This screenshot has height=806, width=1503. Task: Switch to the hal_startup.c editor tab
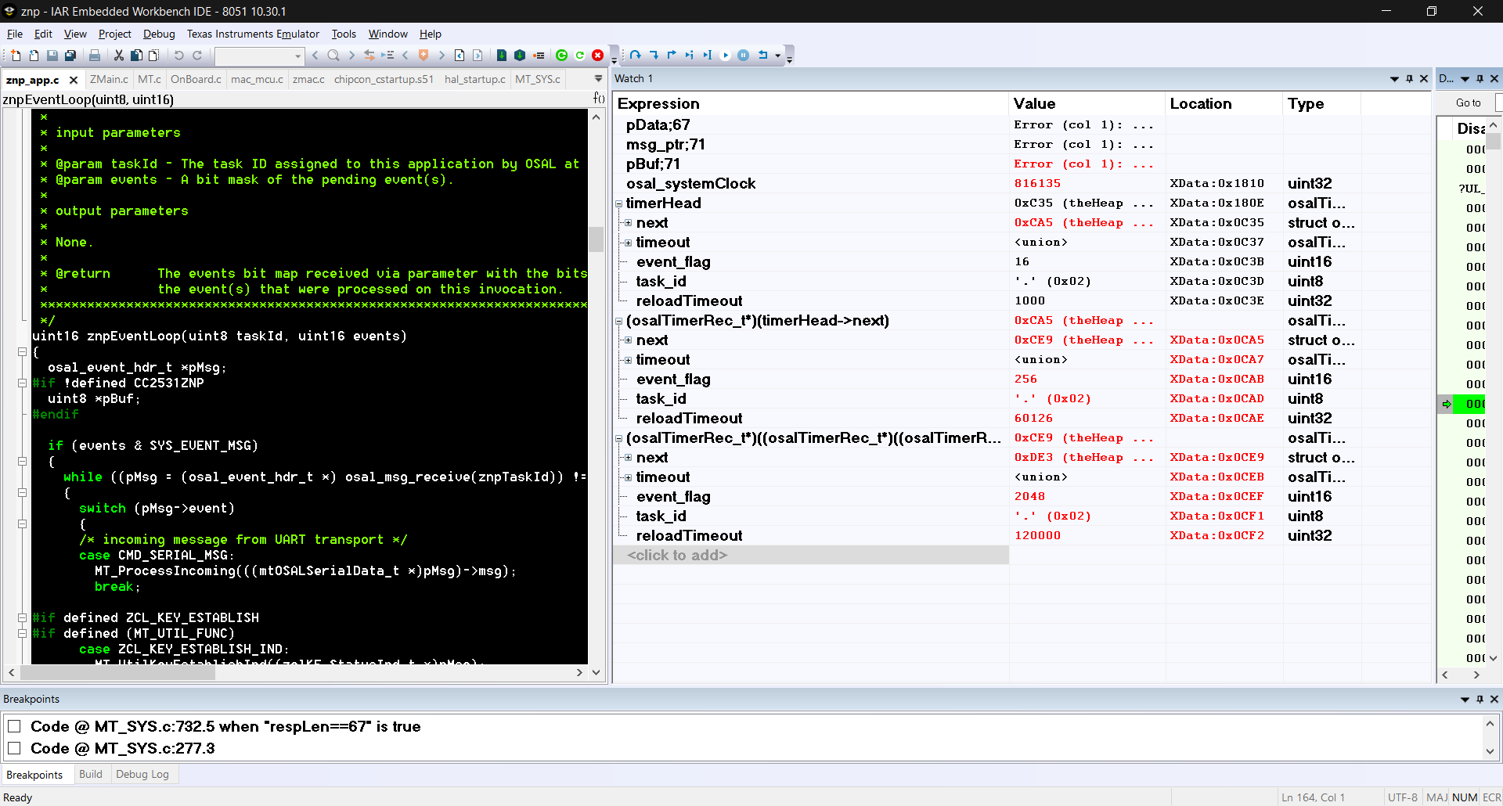[x=475, y=79]
